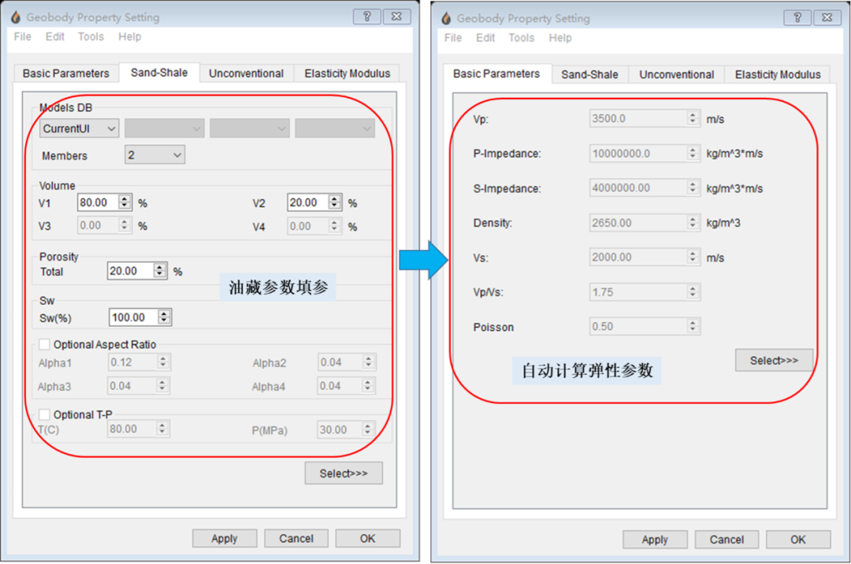The height and width of the screenshot is (564, 851).
Task: Click Cancel in left window
Action: click(295, 539)
